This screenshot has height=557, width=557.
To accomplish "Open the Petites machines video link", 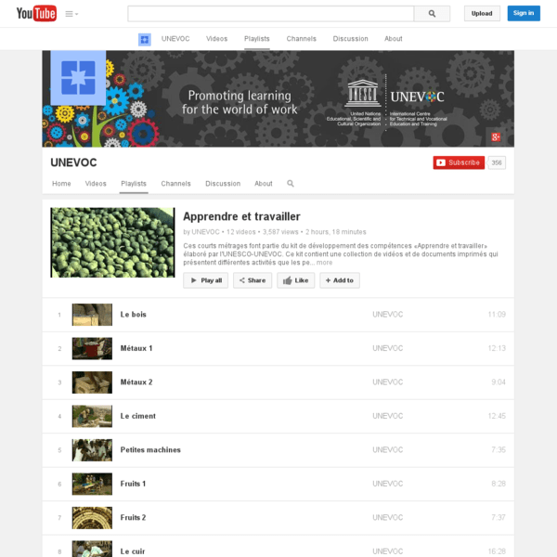I will click(x=150, y=450).
